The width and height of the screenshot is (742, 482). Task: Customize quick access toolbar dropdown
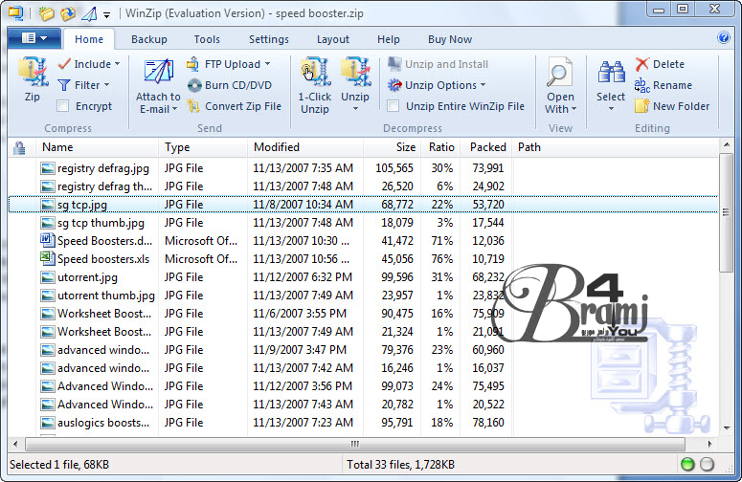click(x=107, y=15)
